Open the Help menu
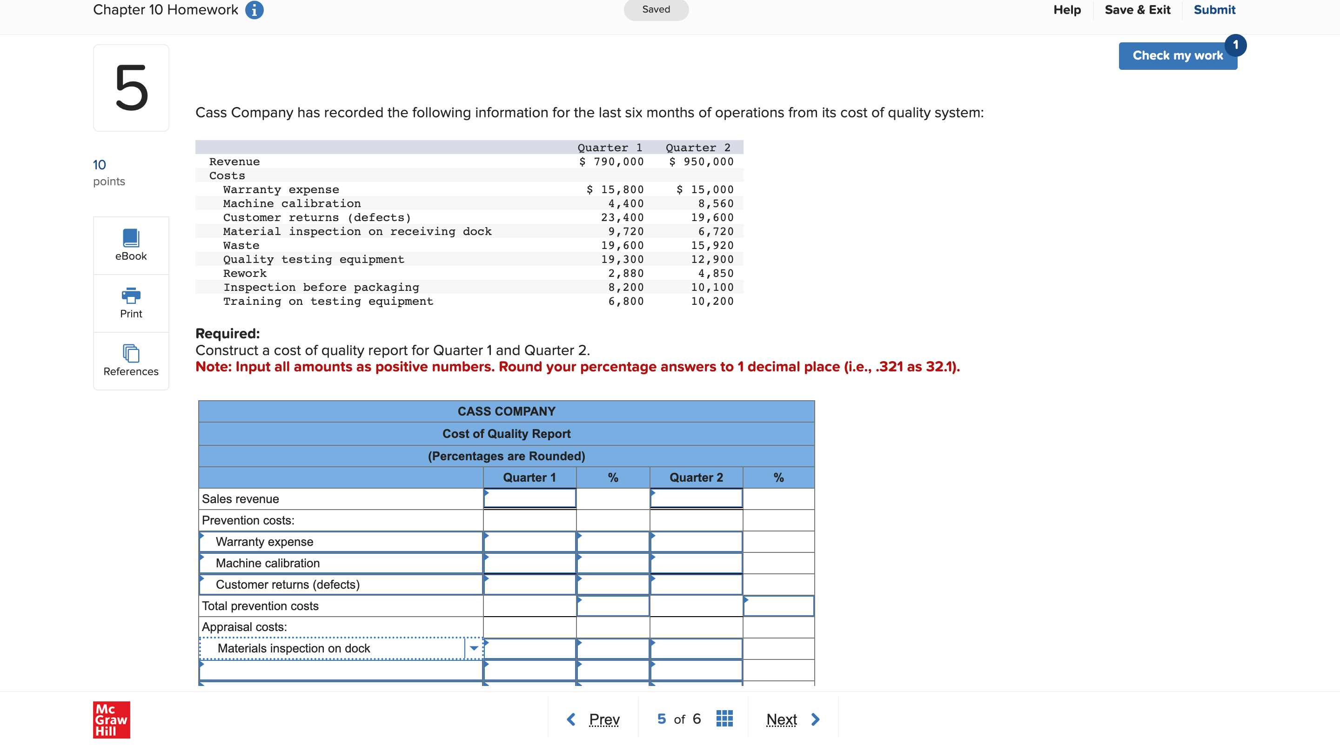The height and width of the screenshot is (746, 1340). coord(1067,10)
